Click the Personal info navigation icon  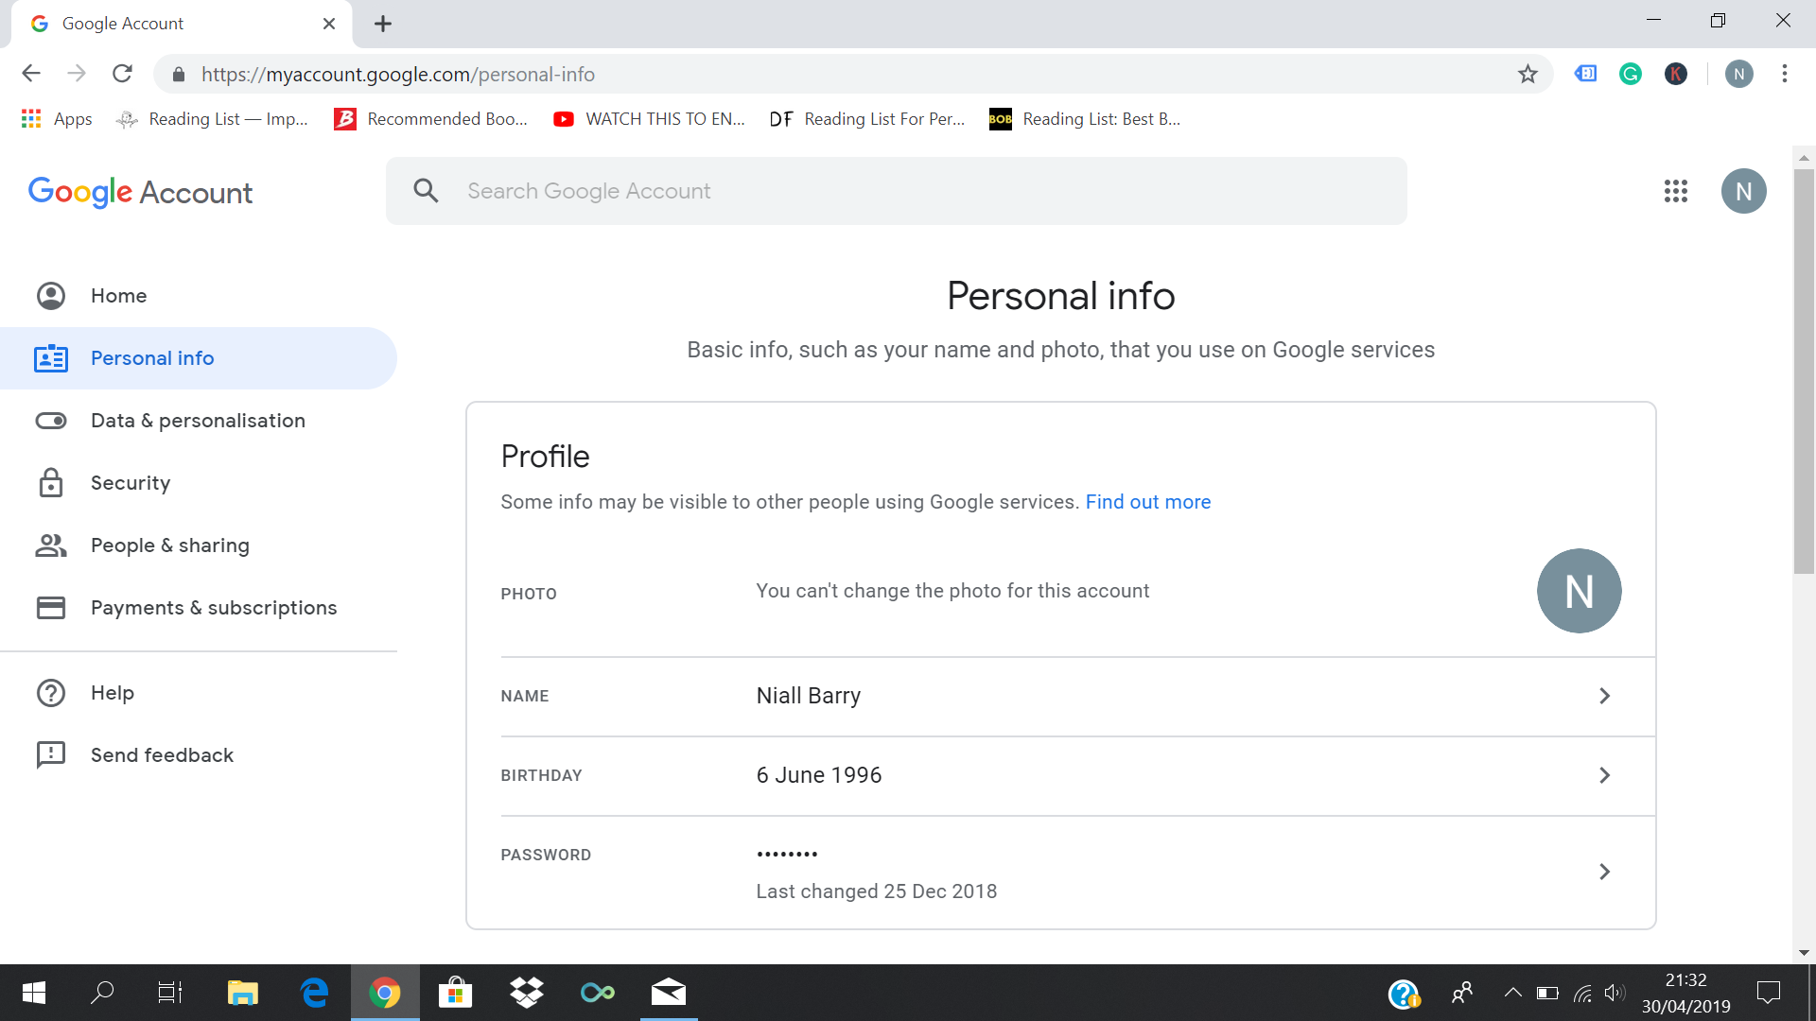tap(50, 357)
